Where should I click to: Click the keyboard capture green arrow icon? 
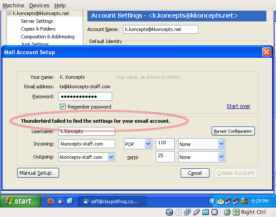point(236,212)
